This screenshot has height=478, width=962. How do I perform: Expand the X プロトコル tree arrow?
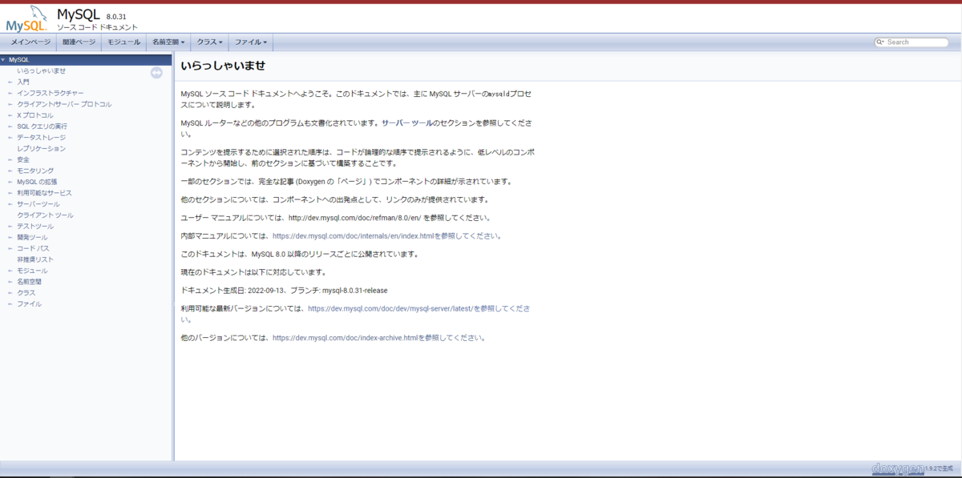10,115
